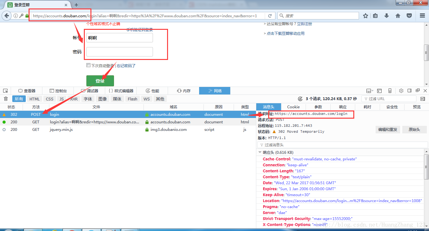The width and height of the screenshot is (429, 231).
Task: Click the reload page icon in address bar
Action: [270, 16]
